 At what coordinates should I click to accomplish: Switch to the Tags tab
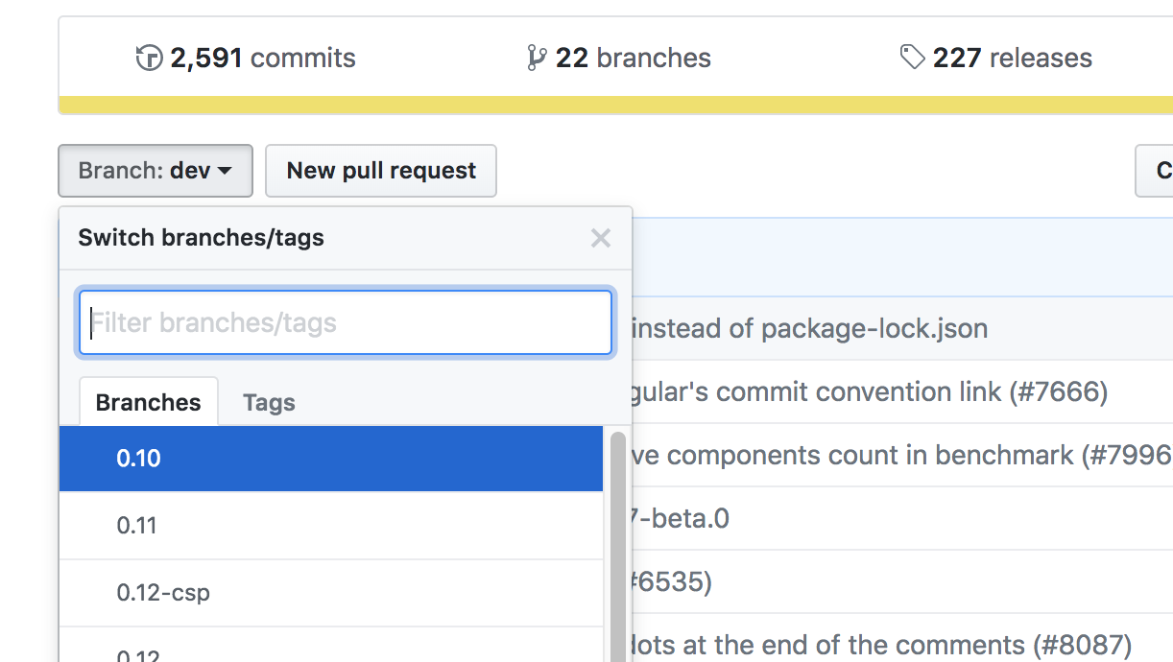(x=269, y=402)
